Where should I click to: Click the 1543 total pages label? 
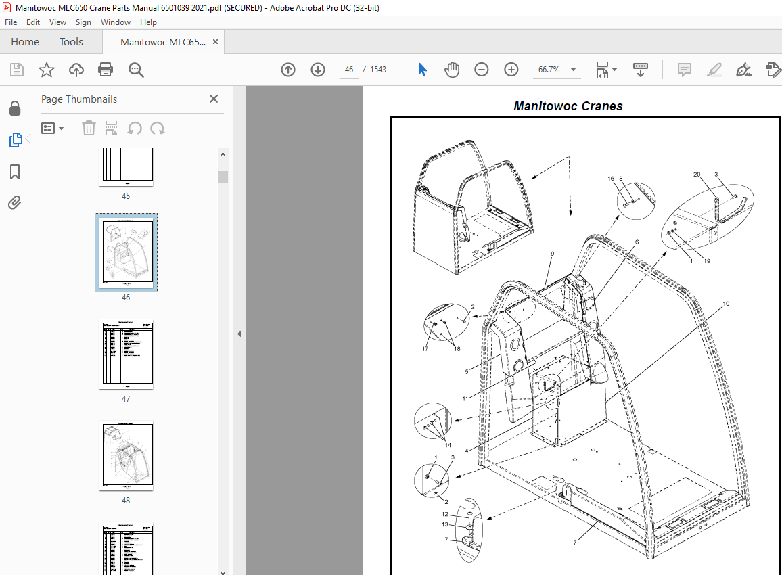(378, 69)
